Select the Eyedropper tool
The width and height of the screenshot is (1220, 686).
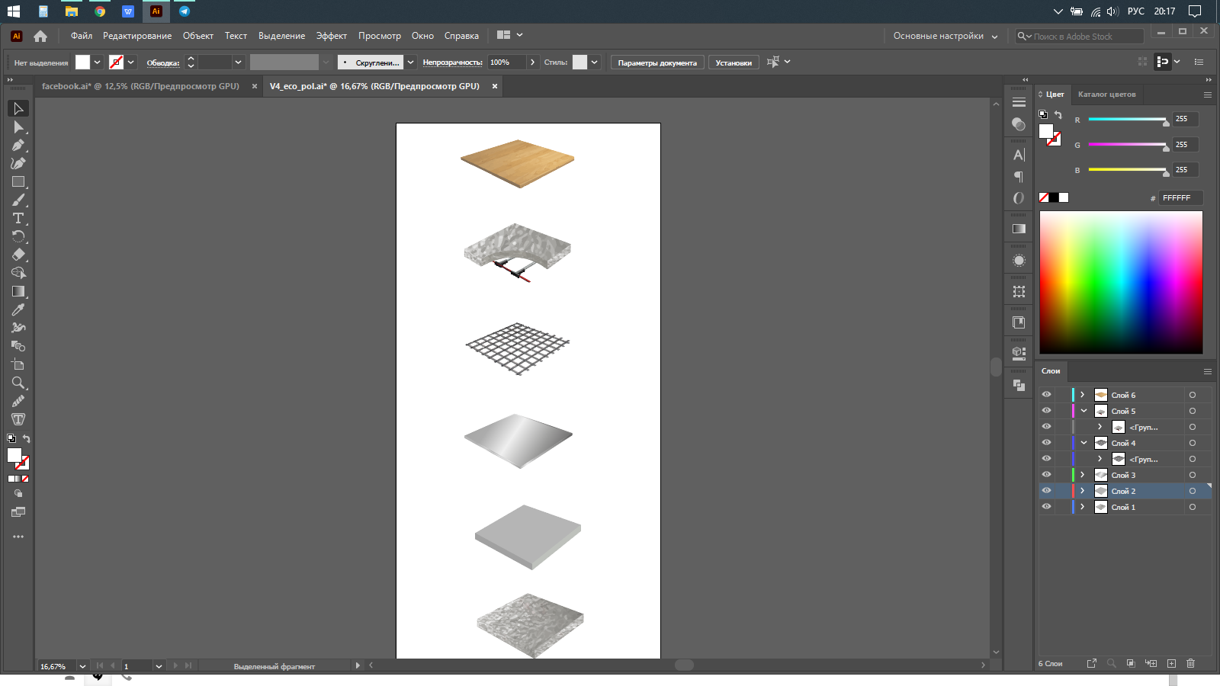[18, 310]
